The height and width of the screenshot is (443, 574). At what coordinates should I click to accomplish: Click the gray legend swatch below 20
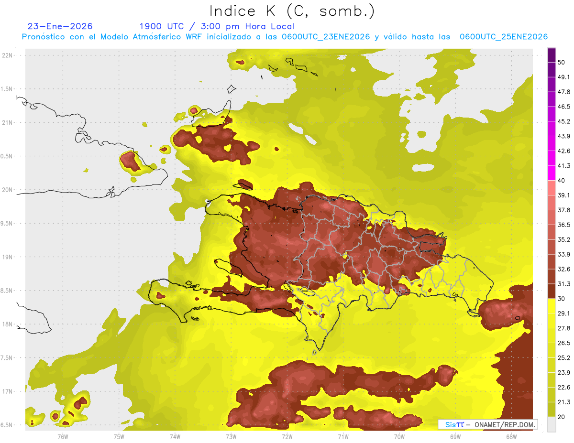pyautogui.click(x=552, y=424)
